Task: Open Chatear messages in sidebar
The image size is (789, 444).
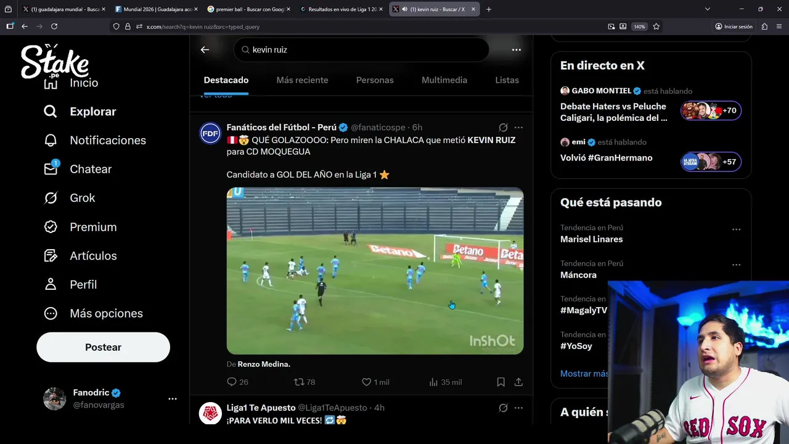Action: [78, 169]
